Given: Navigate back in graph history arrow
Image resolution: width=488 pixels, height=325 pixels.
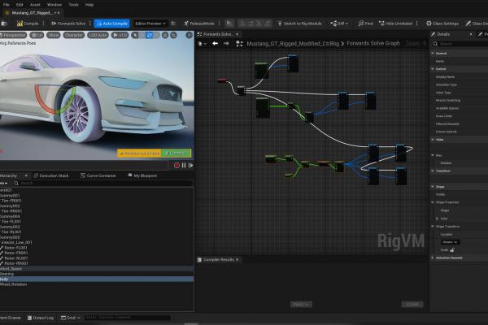Looking at the screenshot, I should pyautogui.click(x=215, y=43).
